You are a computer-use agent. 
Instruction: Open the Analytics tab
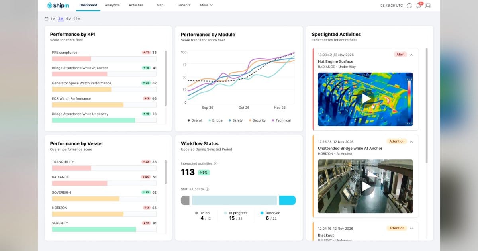112,5
